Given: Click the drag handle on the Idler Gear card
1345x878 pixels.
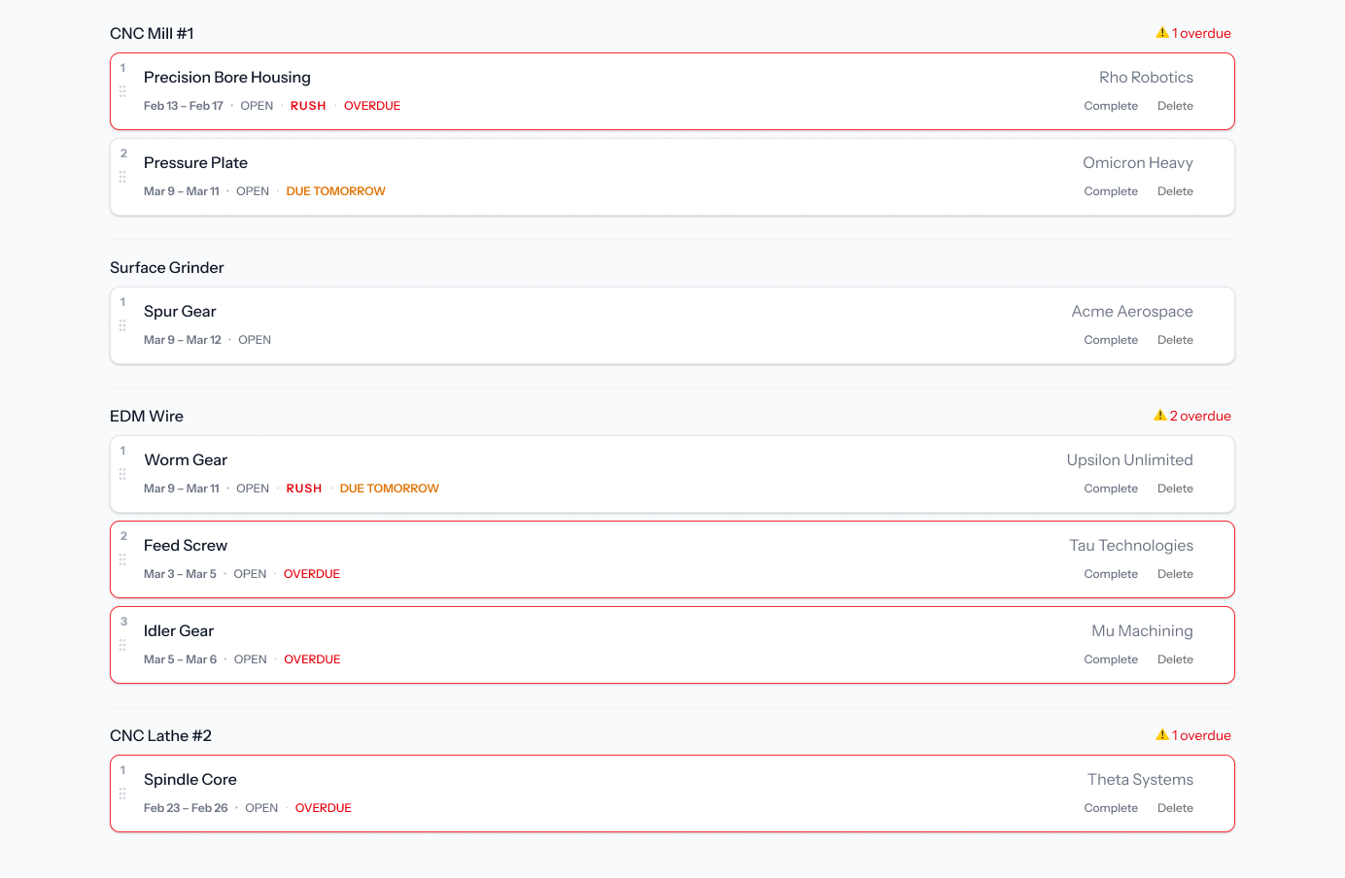Looking at the screenshot, I should click(x=122, y=645).
